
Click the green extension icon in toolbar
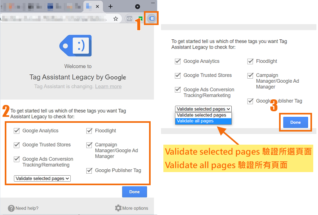140,19
